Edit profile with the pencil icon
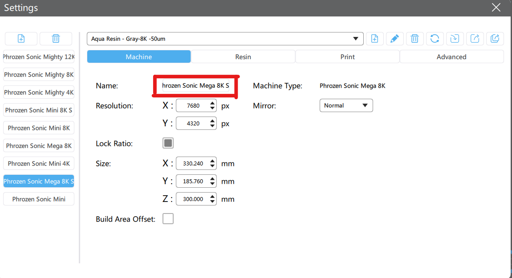This screenshot has width=512, height=278. coord(394,39)
